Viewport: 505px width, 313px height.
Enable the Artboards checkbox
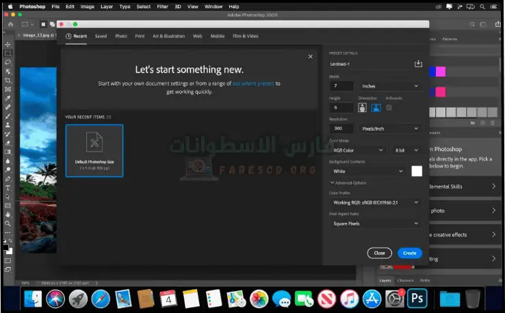click(389, 108)
